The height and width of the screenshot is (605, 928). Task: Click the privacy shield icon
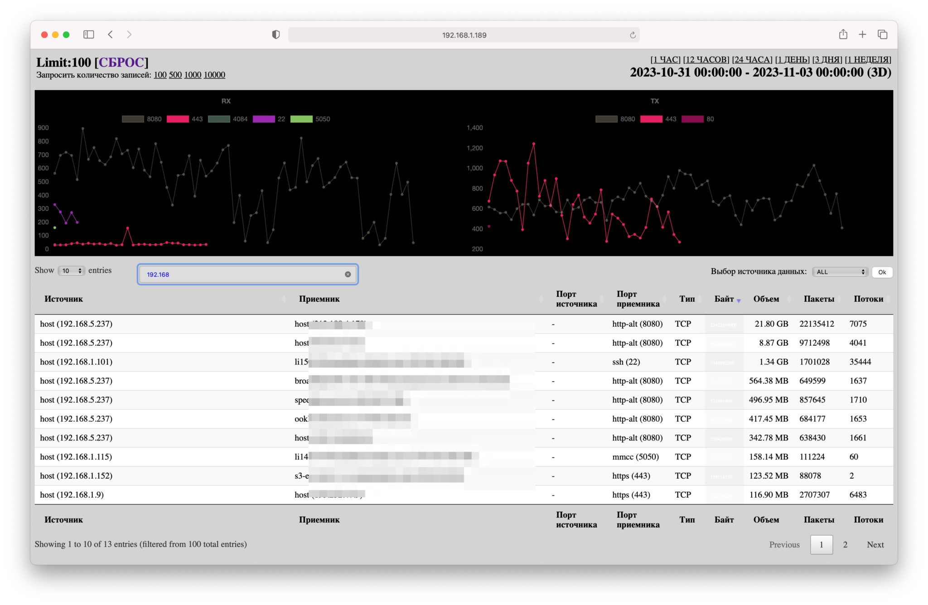275,34
